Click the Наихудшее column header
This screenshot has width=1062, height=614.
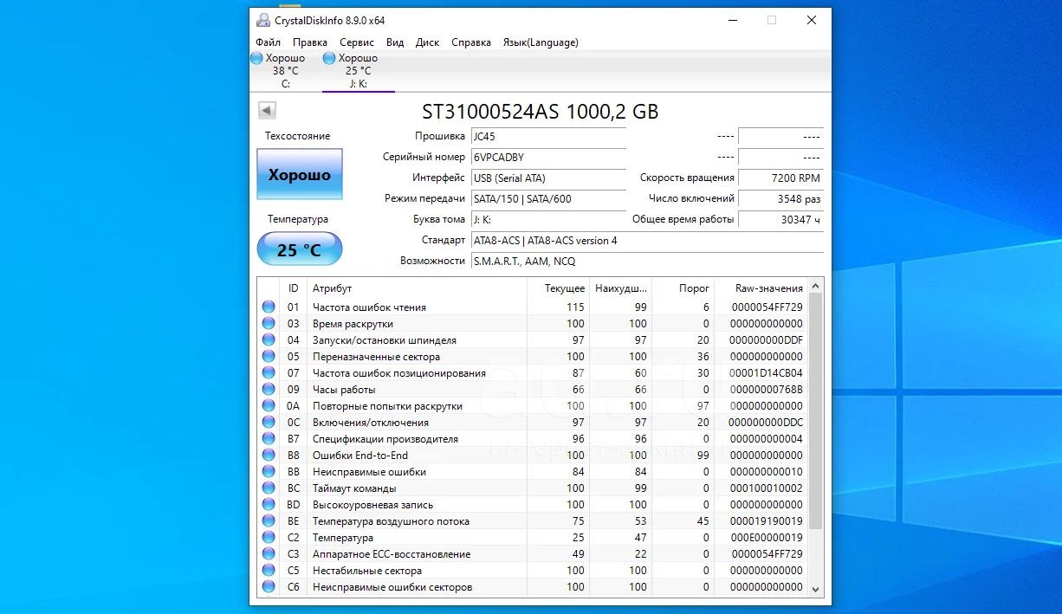click(620, 288)
